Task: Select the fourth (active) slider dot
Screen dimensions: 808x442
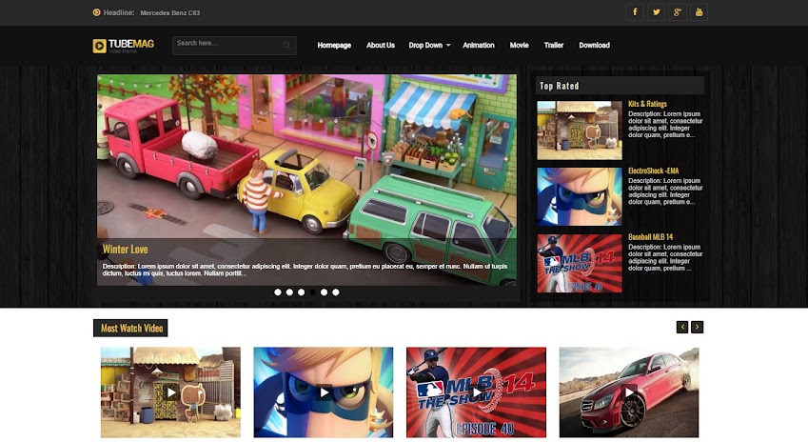Action: click(x=312, y=291)
